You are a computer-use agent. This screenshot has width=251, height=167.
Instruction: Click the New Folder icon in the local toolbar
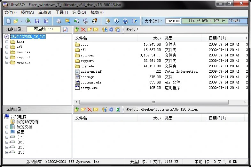pyautogui.click(x=83, y=110)
